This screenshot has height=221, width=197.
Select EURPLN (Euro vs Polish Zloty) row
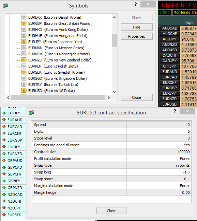click(53, 66)
